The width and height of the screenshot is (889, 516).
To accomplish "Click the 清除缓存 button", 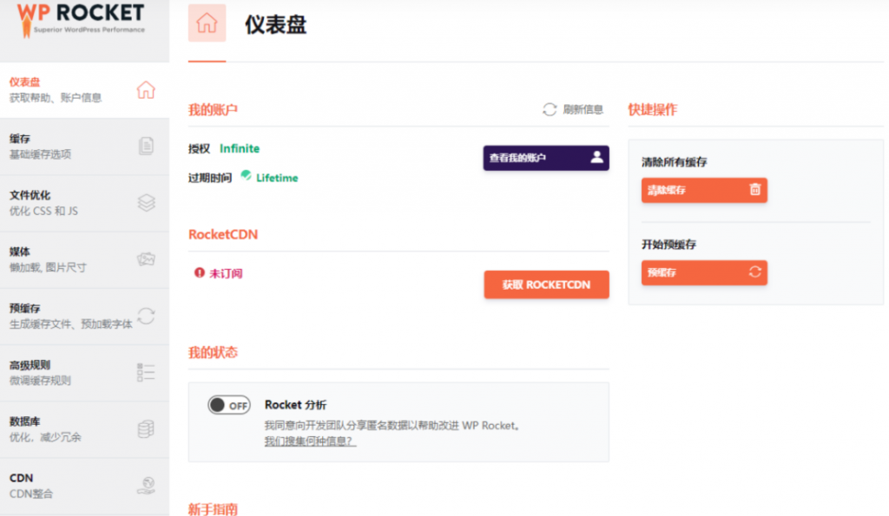I will pyautogui.click(x=704, y=190).
